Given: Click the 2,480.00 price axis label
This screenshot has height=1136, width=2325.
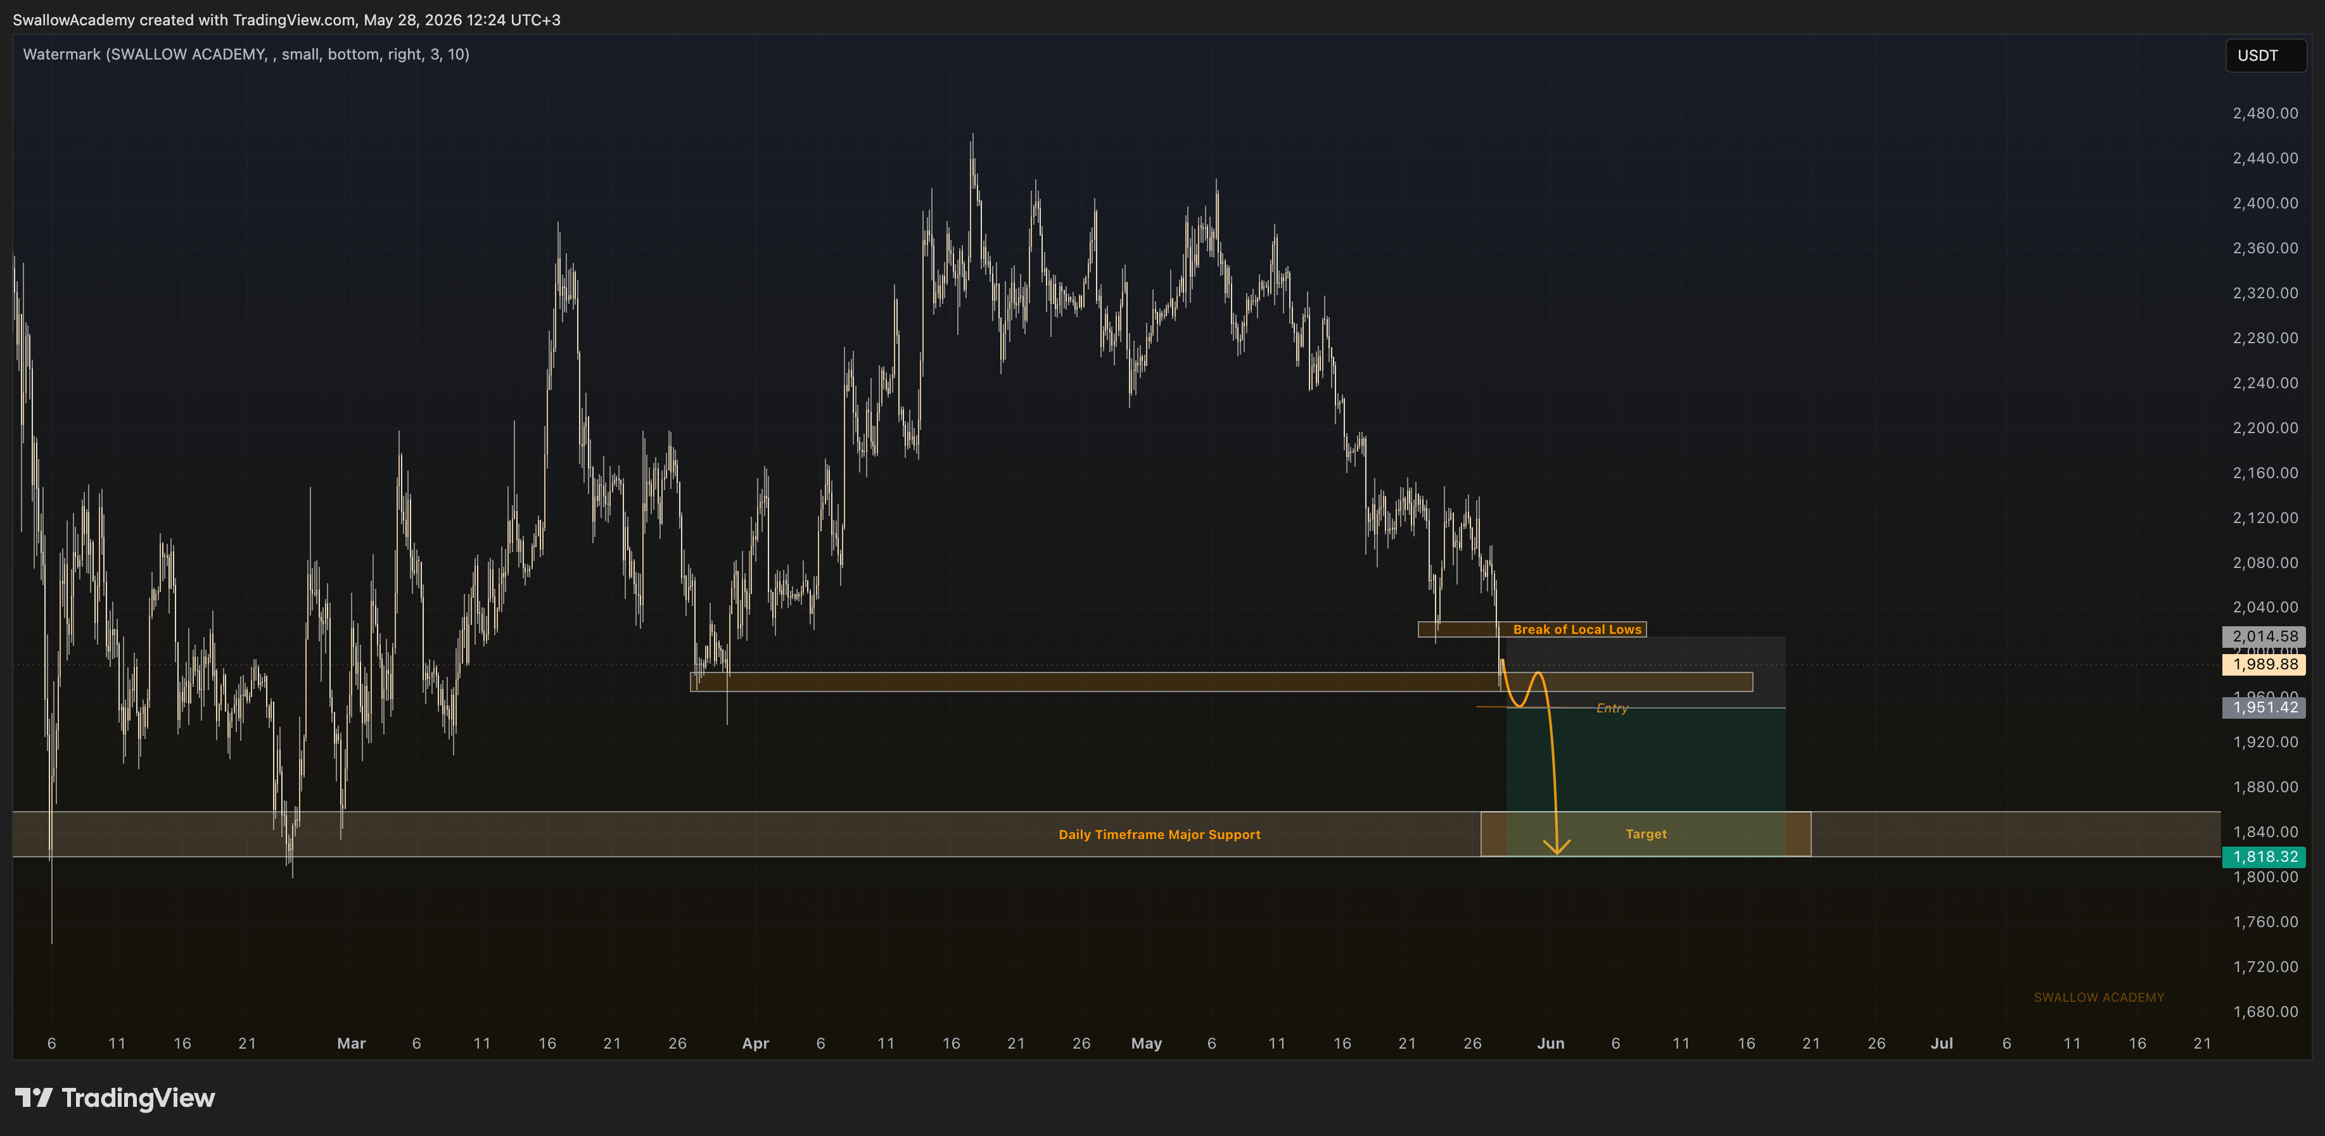Looking at the screenshot, I should [x=2265, y=113].
